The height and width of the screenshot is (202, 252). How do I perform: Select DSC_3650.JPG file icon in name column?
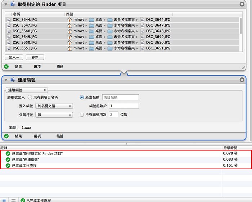coord(9,42)
